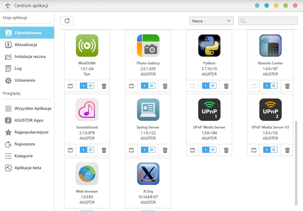Click the Web browser name link
Image resolution: width=303 pixels, height=211 pixels.
[87, 191]
